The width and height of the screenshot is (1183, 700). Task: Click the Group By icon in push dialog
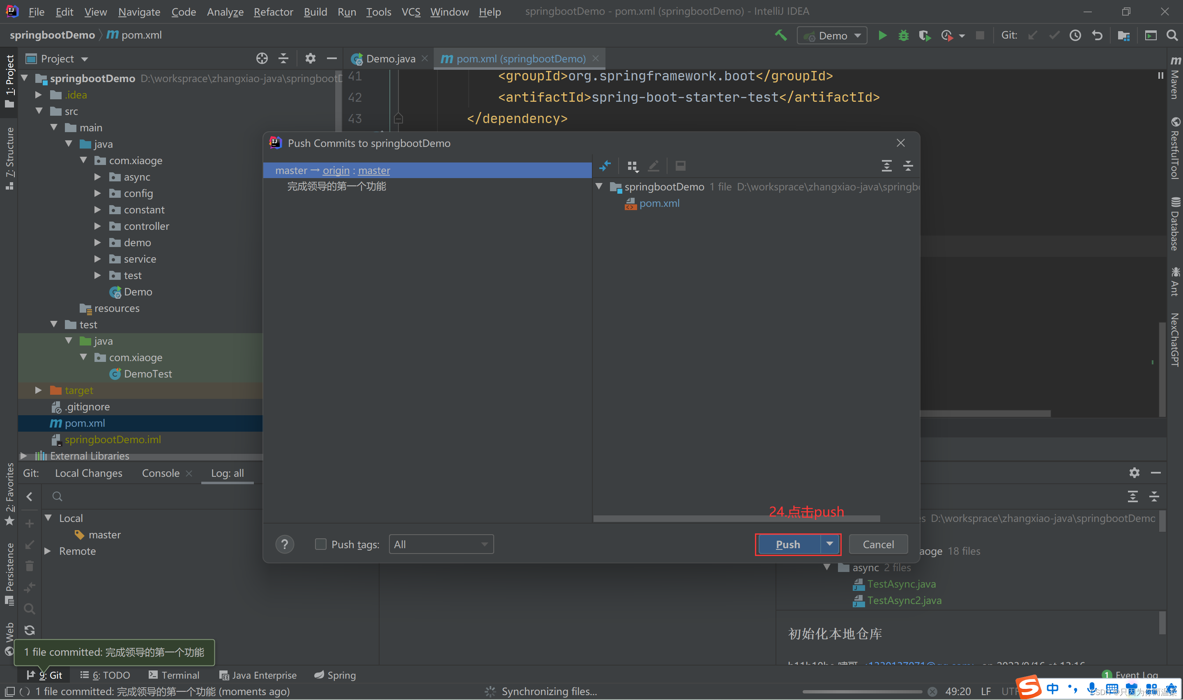633,166
